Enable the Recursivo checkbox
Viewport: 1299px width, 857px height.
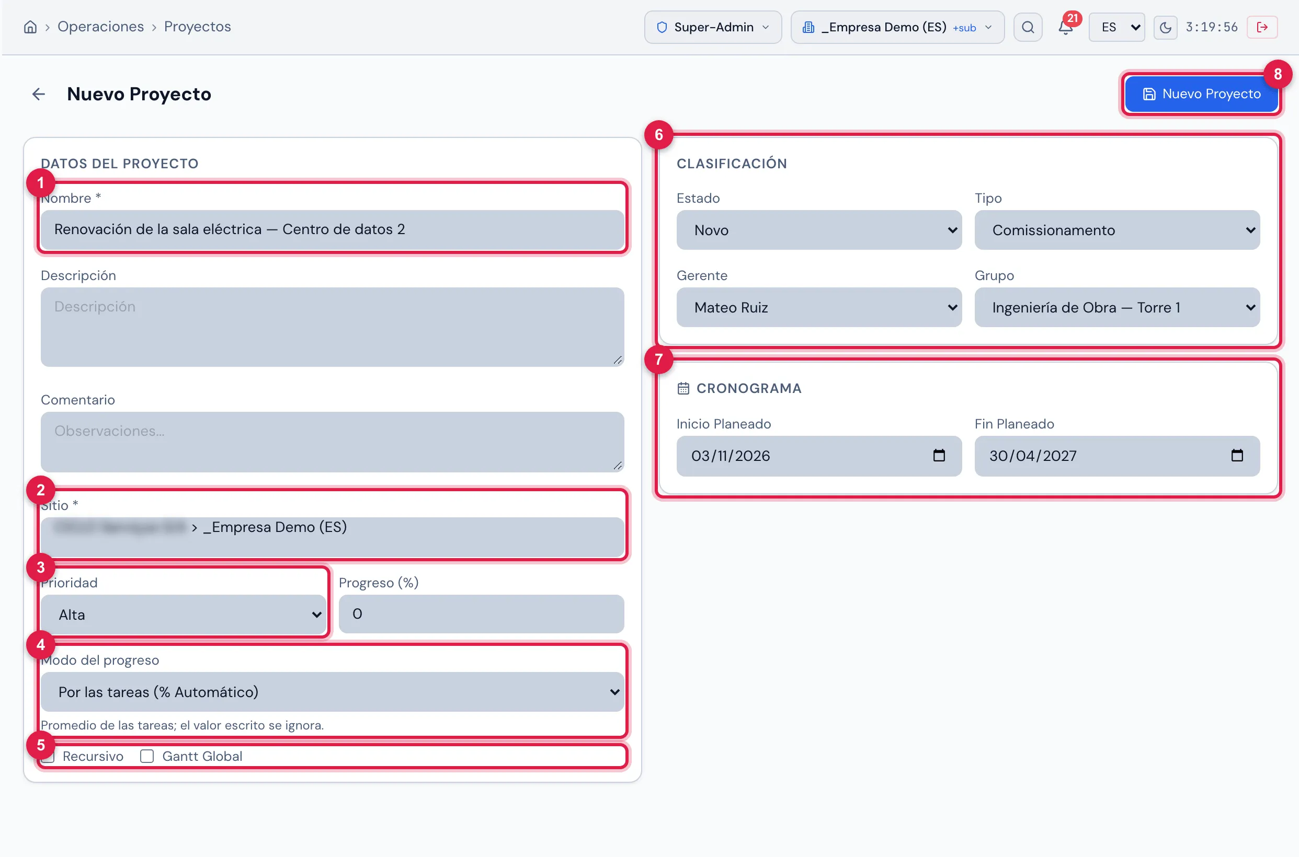click(48, 756)
